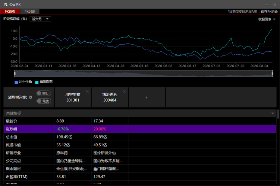This screenshot has width=280, height=186.
Task: Select the 所属行业 row label
Action: coord(13,153)
